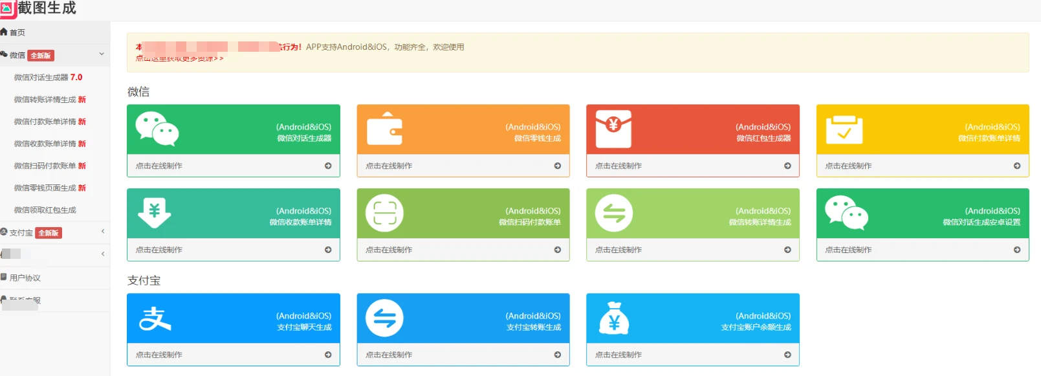
Task: Click the checkmark calendar icon on 微信付款账单详情 card
Action: [x=844, y=129]
